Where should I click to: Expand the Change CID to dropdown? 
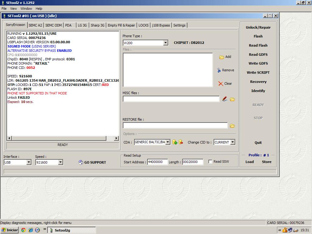pyautogui.click(x=232, y=142)
